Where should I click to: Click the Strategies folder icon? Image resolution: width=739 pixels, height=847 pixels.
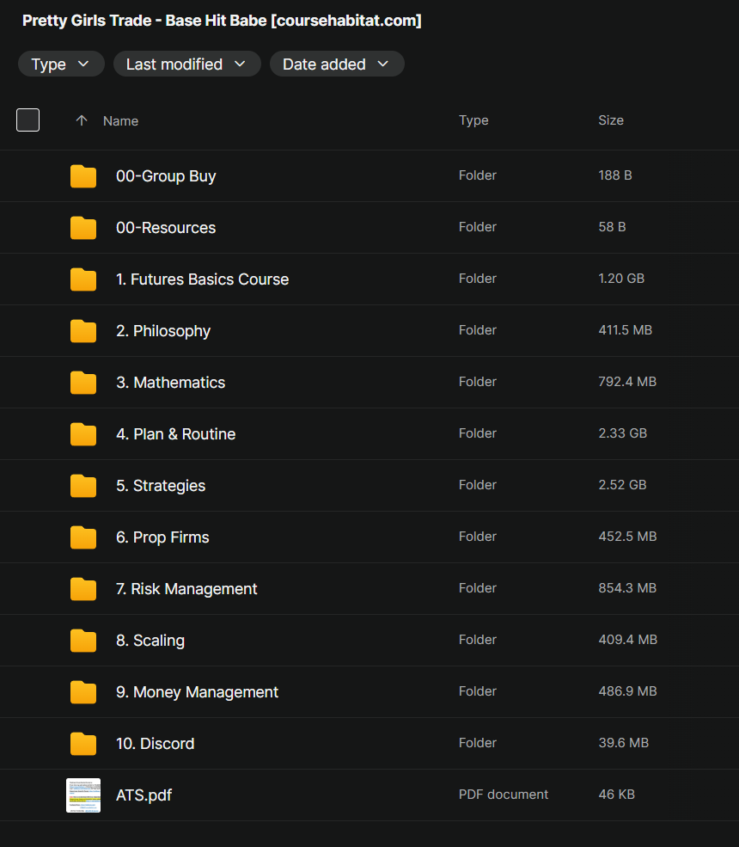83,486
